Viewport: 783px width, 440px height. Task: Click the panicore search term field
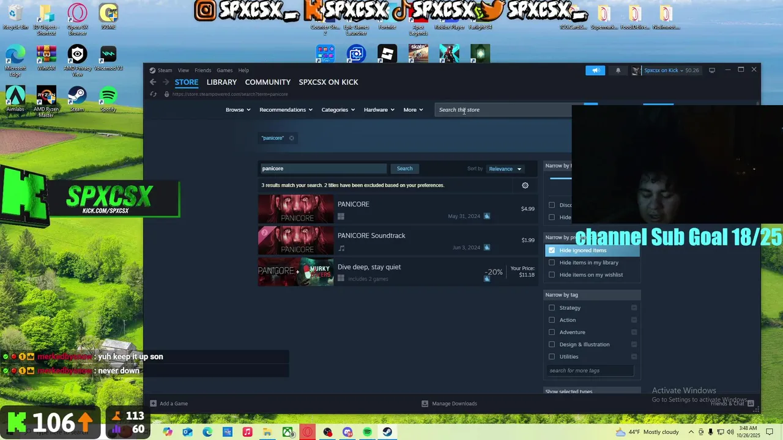click(323, 169)
